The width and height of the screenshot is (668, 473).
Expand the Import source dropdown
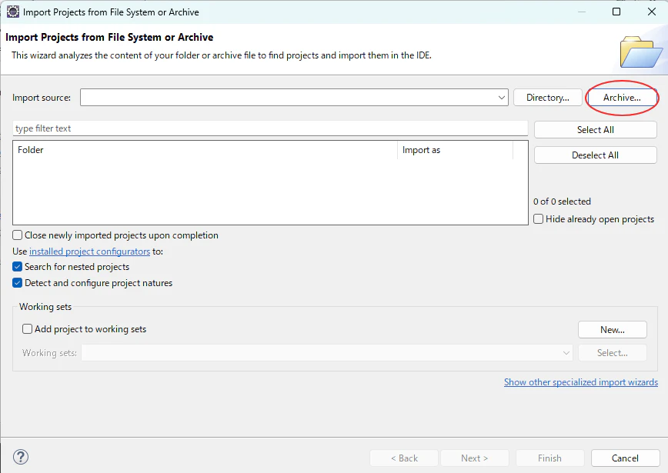502,98
